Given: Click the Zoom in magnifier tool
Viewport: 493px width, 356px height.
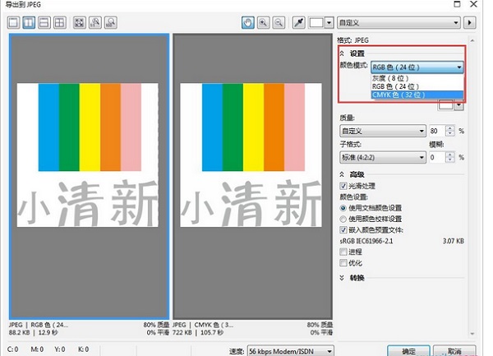Looking at the screenshot, I should tap(263, 22).
